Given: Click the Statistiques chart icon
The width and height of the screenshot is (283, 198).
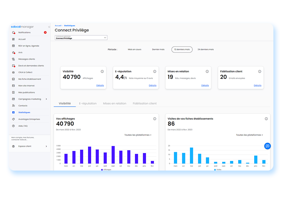Looking at the screenshot, I should click(x=13, y=112).
